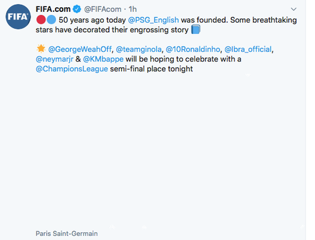Open the @GeorgeWeahOff mention
Screen dimensions: 315x240
coord(80,49)
